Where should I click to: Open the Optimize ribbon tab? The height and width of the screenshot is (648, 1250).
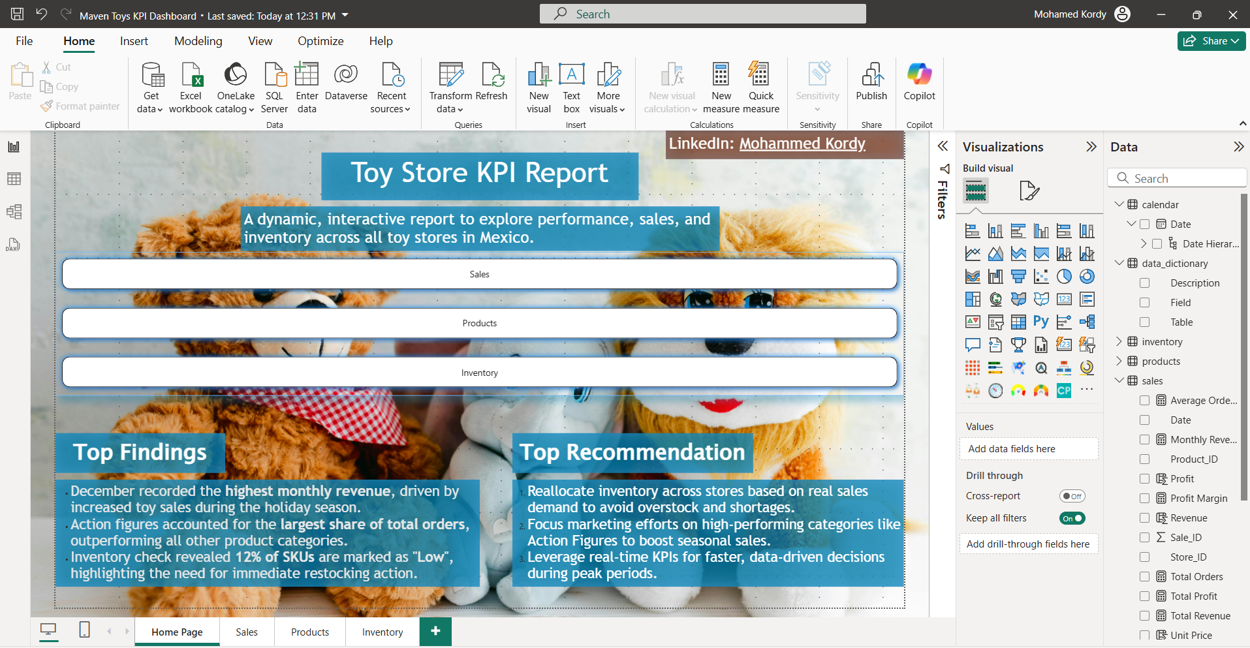tap(320, 41)
